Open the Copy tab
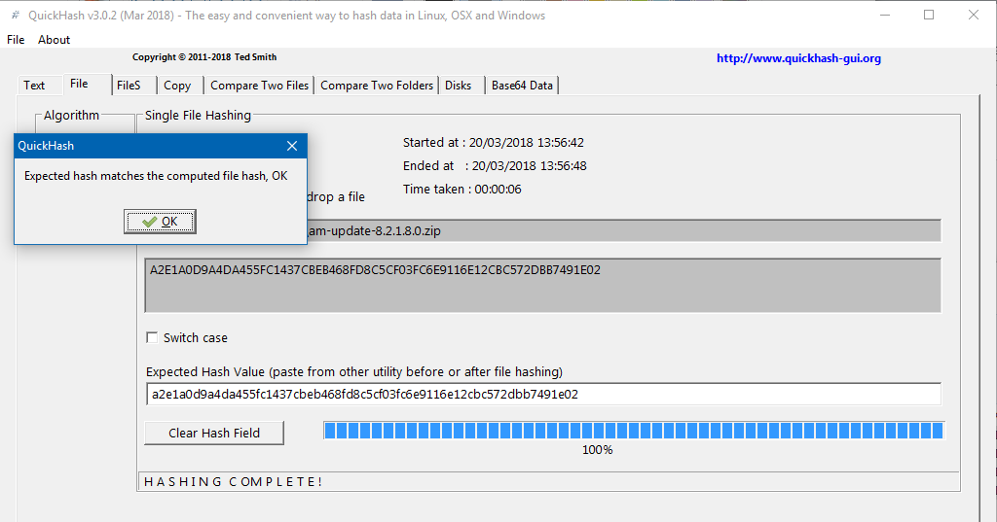Screen dimensions: 997x522 (177, 86)
